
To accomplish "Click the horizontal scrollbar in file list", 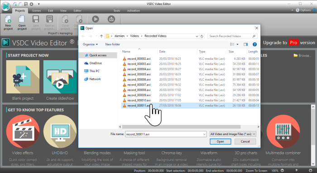I will click(x=181, y=127).
